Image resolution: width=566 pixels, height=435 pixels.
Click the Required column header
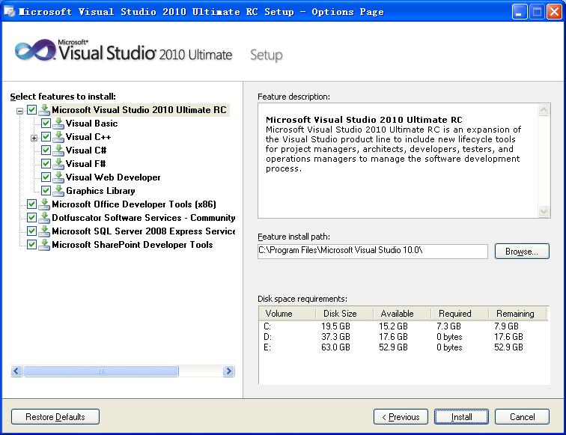point(460,314)
